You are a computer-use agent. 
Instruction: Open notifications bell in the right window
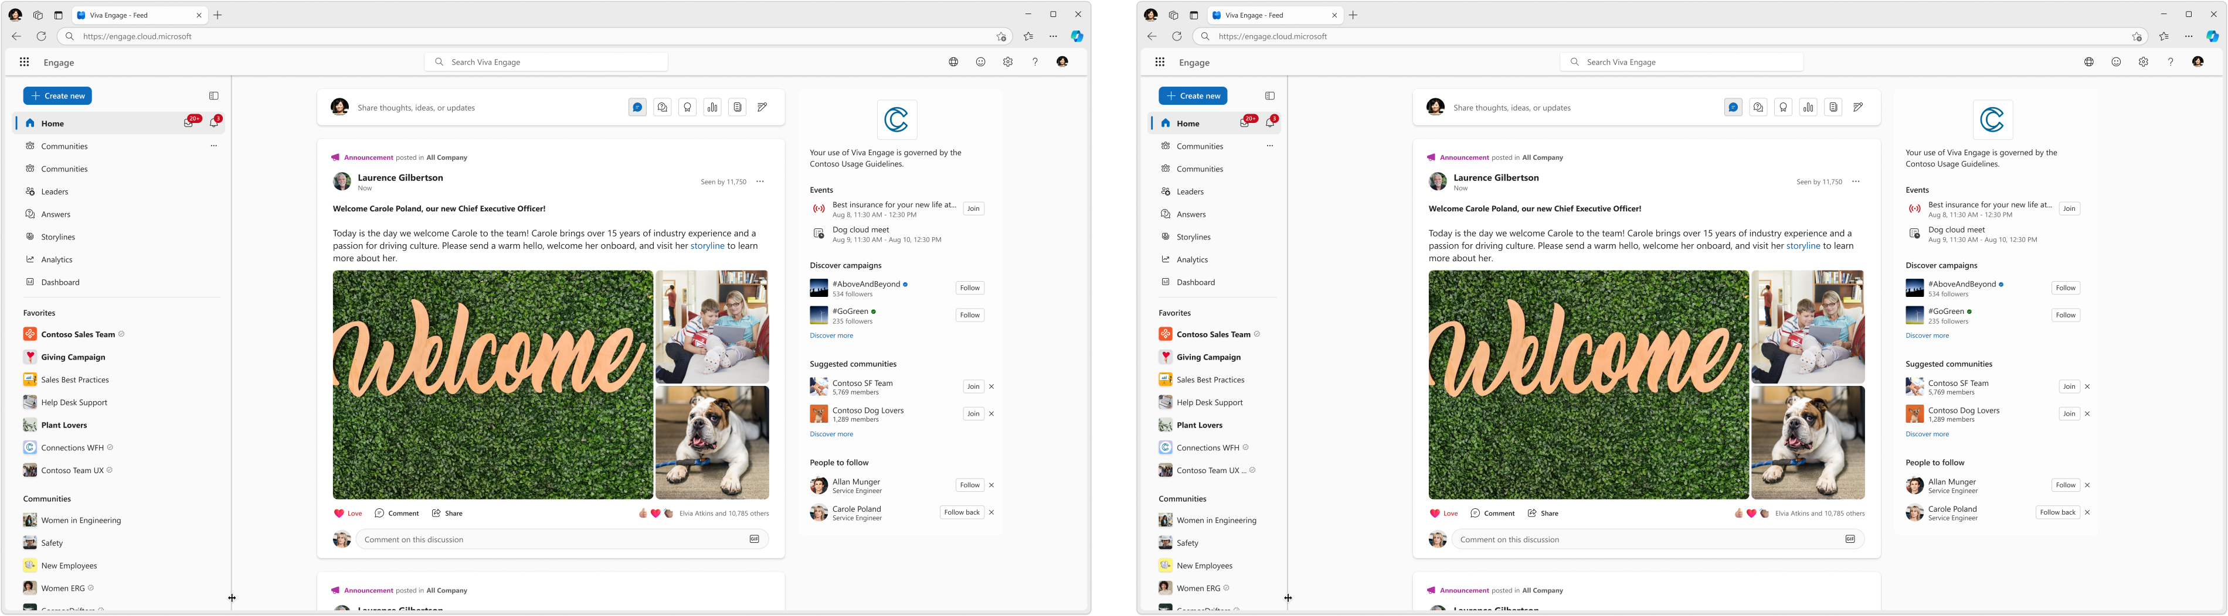click(x=1271, y=123)
